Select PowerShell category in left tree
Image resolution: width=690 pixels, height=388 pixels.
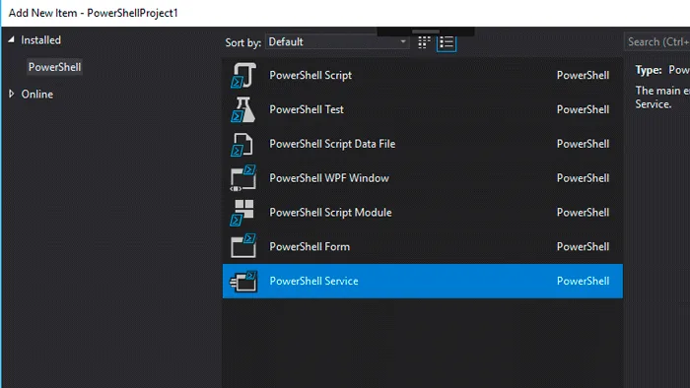click(x=54, y=67)
